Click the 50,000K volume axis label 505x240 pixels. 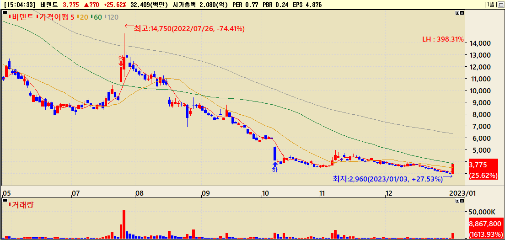[x=481, y=212]
